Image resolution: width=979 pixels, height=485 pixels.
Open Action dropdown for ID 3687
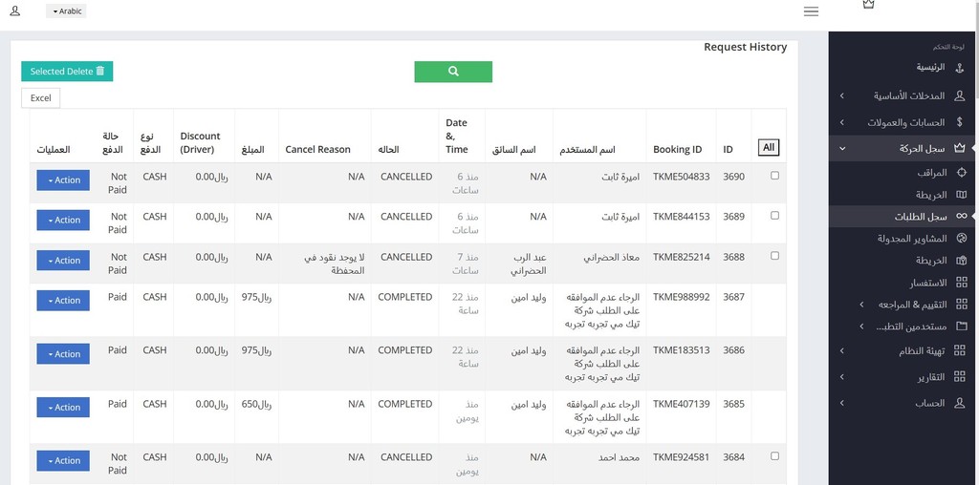[63, 301]
